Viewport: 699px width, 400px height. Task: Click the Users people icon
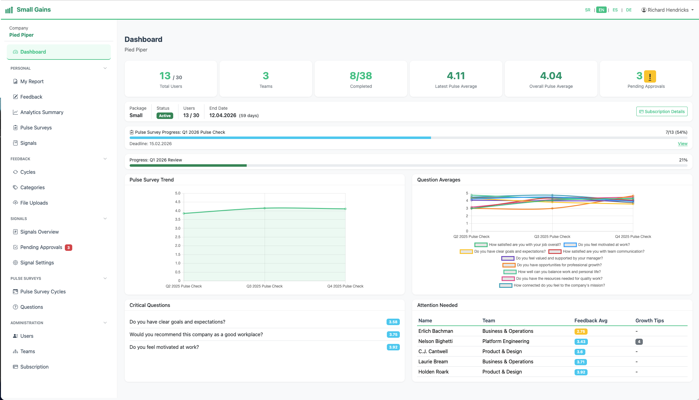tap(15, 336)
